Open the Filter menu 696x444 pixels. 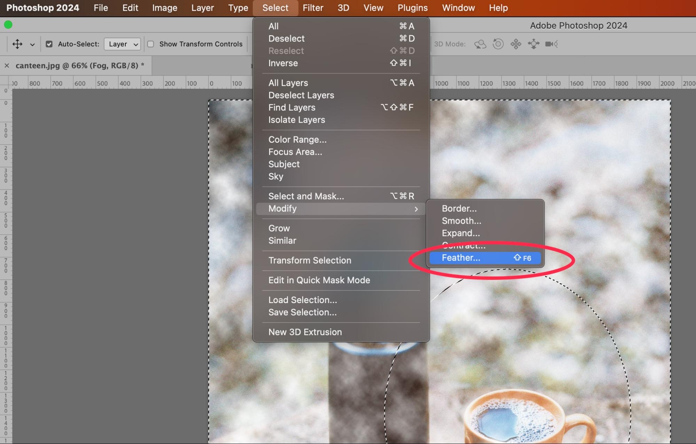point(313,8)
